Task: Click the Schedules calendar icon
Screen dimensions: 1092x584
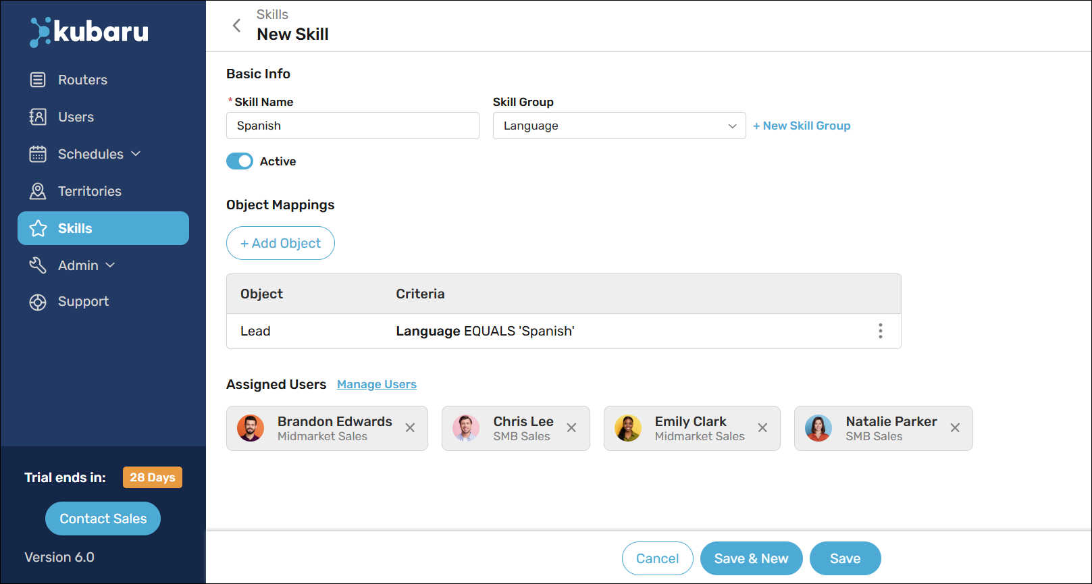Action: 37,153
